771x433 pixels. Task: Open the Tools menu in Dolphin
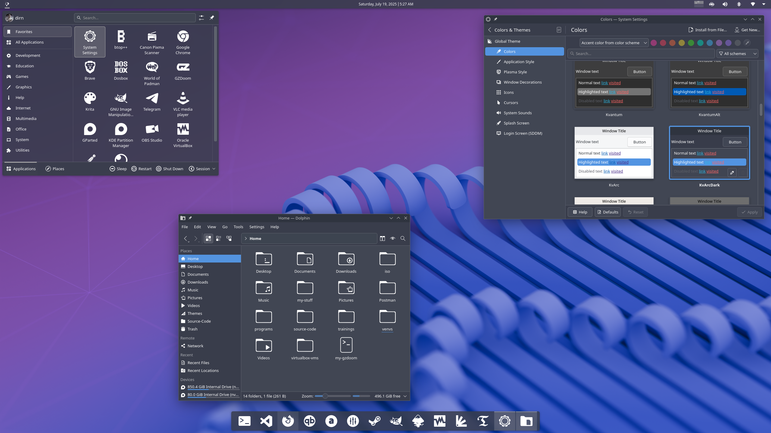click(238, 227)
